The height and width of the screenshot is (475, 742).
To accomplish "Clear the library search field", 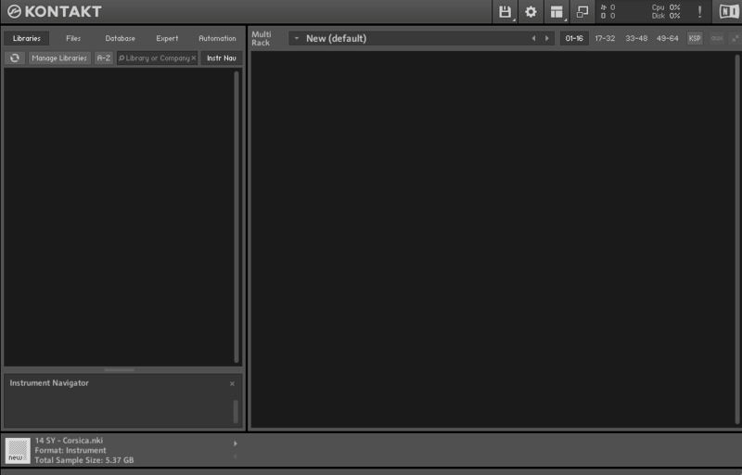I will (x=194, y=58).
